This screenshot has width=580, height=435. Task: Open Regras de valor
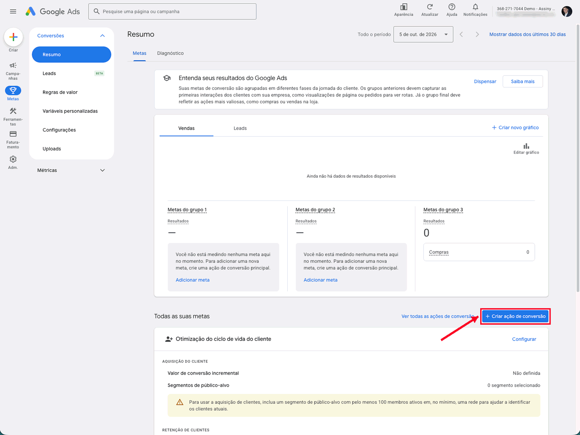(72, 92)
